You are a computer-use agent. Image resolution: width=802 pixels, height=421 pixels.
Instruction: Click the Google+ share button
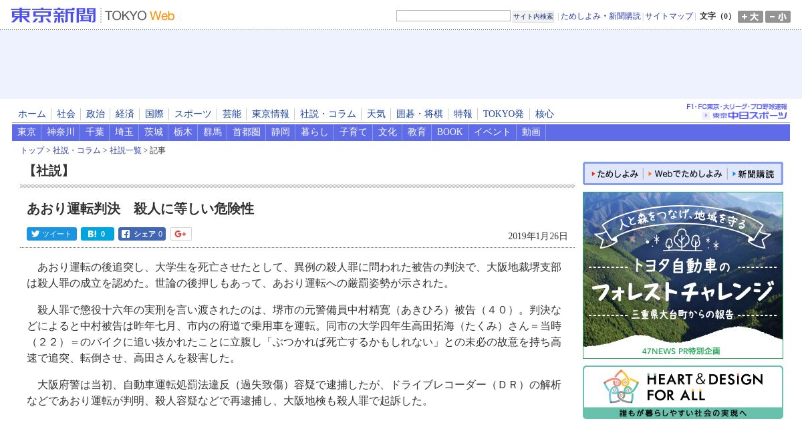pos(180,234)
